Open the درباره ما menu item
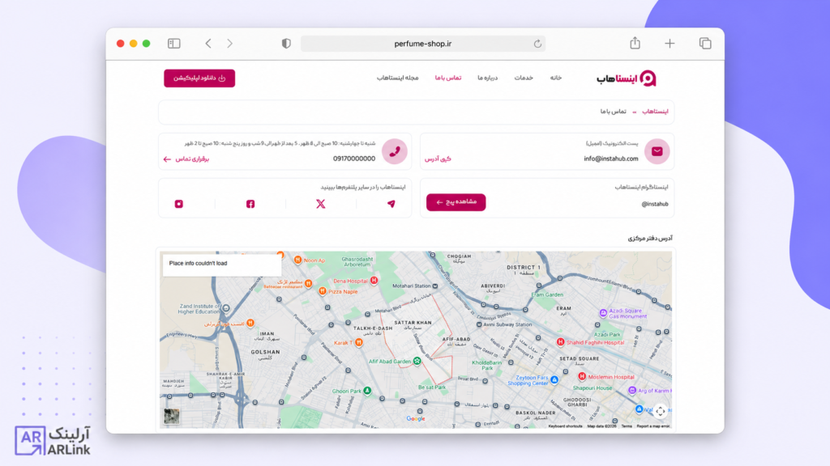This screenshot has width=830, height=466. tap(487, 78)
